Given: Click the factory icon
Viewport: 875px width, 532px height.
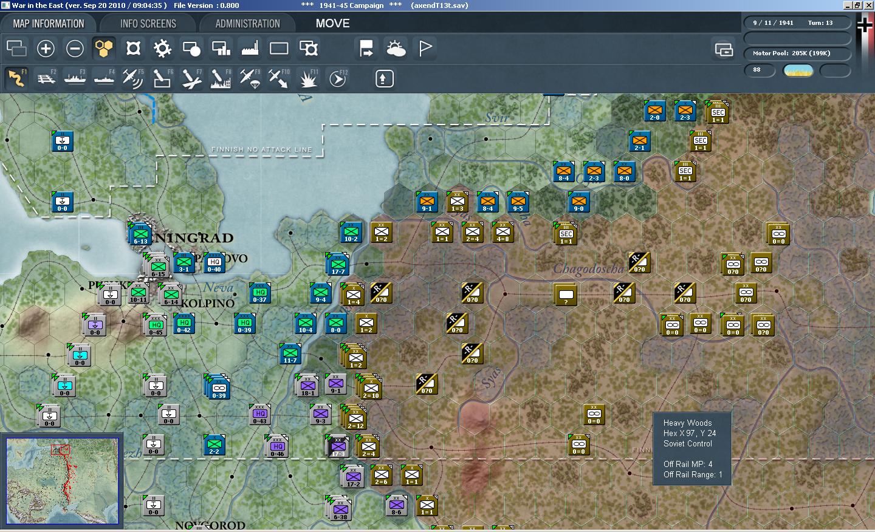Looking at the screenshot, I should coord(250,49).
